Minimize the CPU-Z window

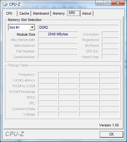pos(99,3)
